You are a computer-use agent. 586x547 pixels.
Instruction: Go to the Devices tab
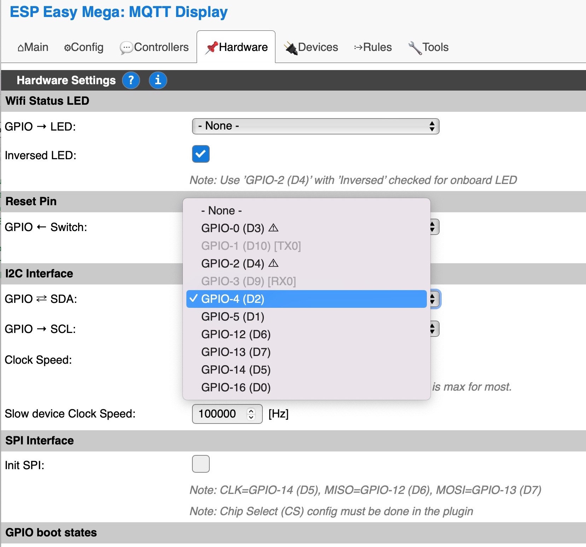point(311,47)
